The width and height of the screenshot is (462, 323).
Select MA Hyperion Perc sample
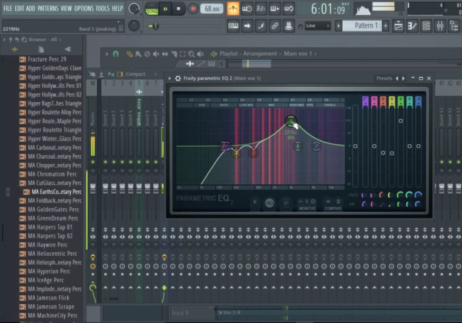click(48, 271)
